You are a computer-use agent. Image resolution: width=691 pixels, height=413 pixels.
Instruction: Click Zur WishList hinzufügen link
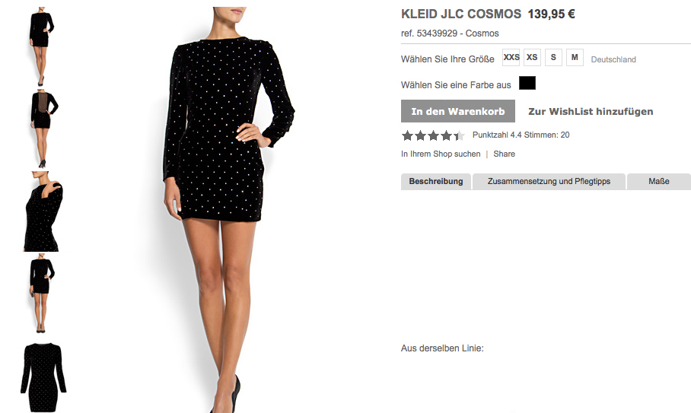[x=591, y=111]
